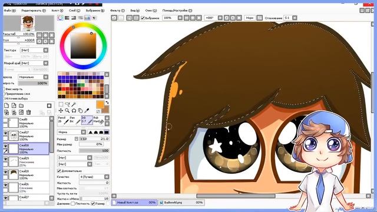Delete the current layer with trash icon
The height and width of the screenshot is (212, 377).
[x=28, y=112]
